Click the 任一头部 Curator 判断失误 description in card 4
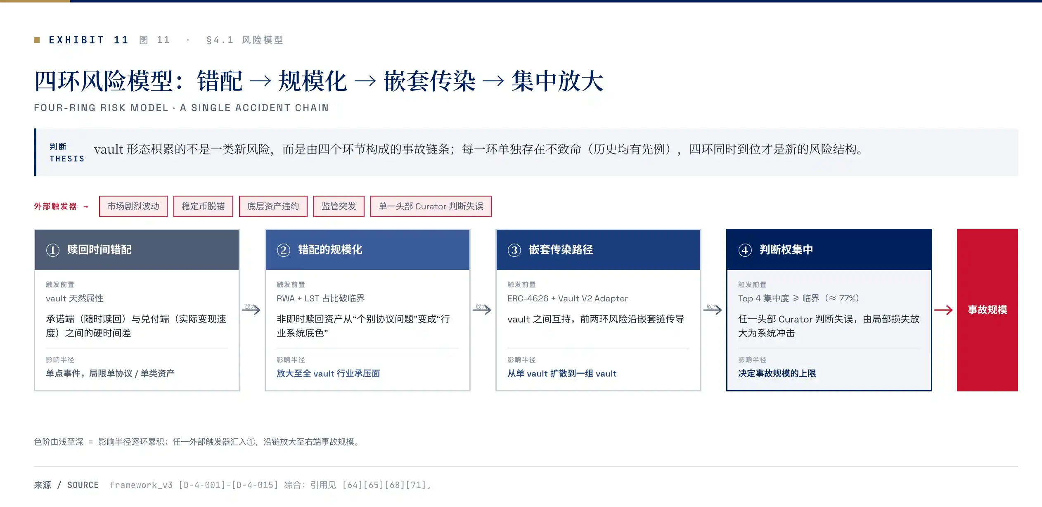 coord(829,326)
